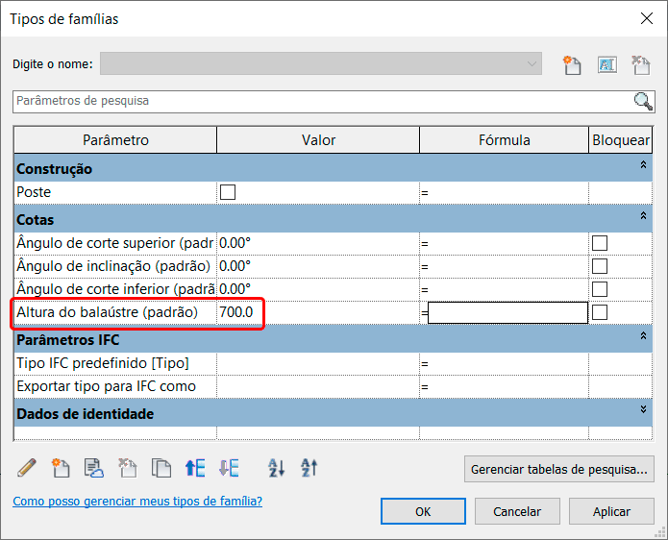Check Bloquear for Ângulo de inclinação
The image size is (668, 540).
point(600,266)
